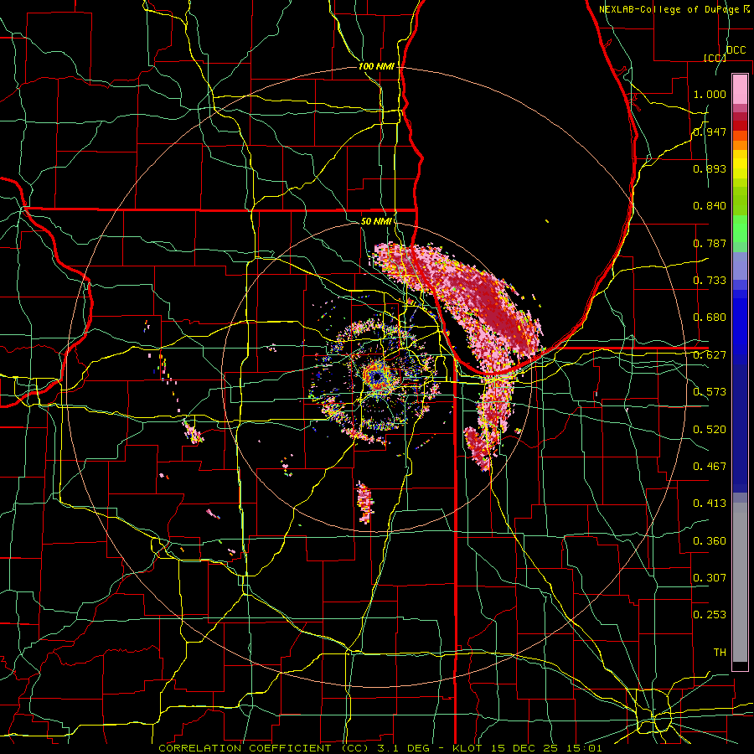
Task: Click the DCC label above the color scale
Action: [x=736, y=49]
